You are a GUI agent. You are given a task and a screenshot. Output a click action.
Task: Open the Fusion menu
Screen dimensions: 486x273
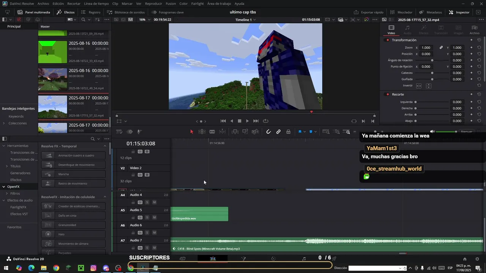point(171,3)
